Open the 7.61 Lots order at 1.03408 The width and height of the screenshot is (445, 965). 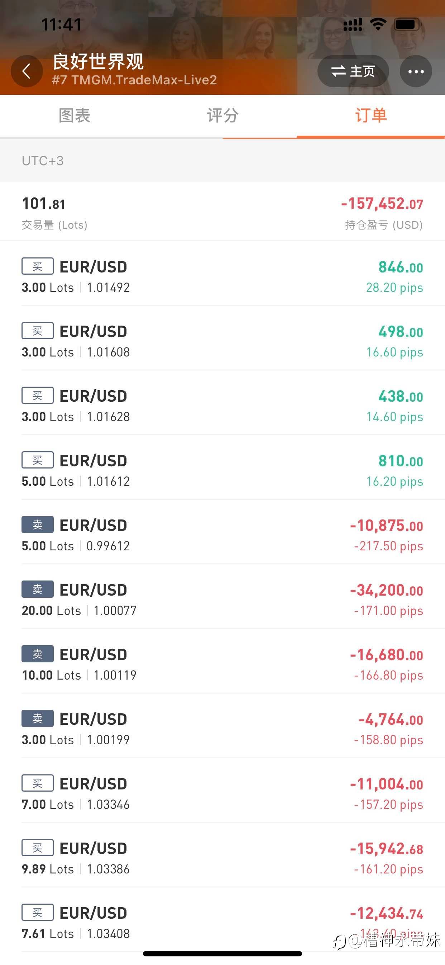(222, 922)
